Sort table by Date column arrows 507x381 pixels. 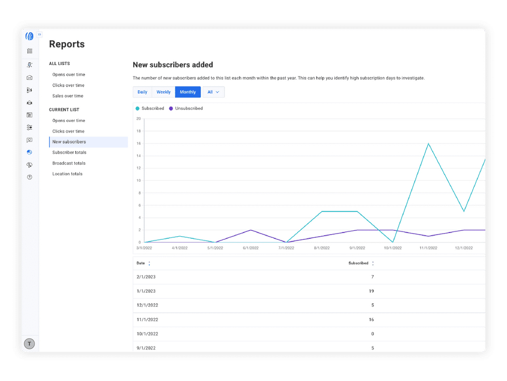point(149,263)
